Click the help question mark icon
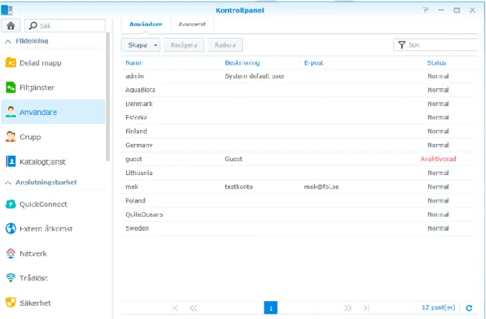486x319 pixels. [x=425, y=10]
